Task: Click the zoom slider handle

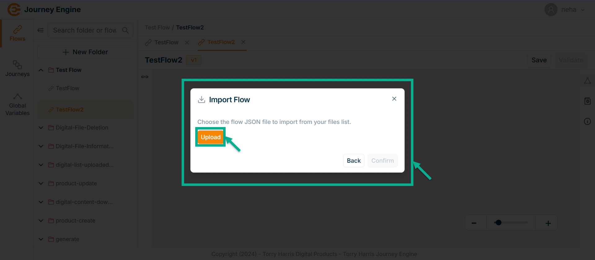Action: click(498, 223)
